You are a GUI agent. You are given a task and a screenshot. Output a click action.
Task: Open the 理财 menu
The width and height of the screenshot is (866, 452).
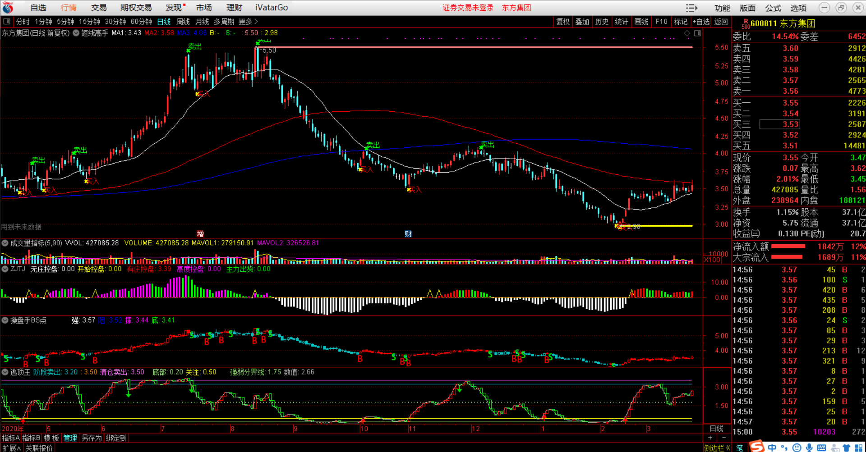click(234, 8)
